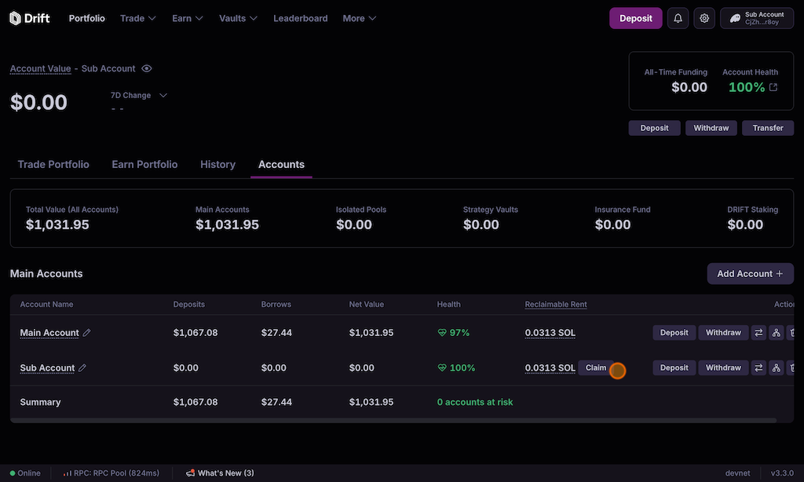Click the Drift logo
The height and width of the screenshot is (482, 804).
[x=30, y=18]
